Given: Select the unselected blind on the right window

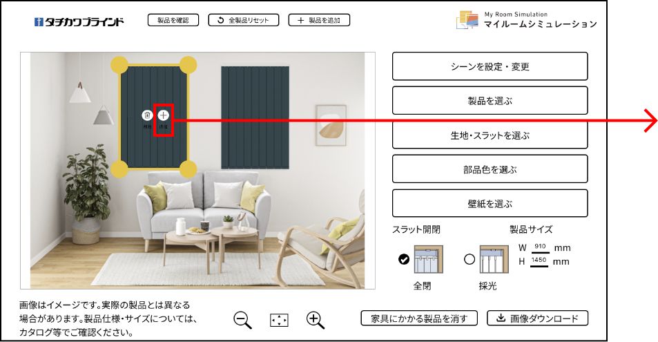Looking at the screenshot, I should (x=255, y=117).
